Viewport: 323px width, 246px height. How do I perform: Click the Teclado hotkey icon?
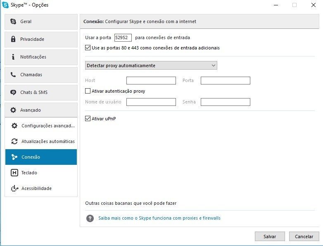(x=14, y=173)
